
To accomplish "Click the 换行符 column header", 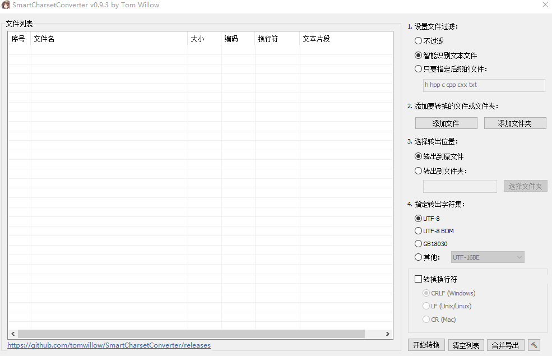I will (x=277, y=39).
